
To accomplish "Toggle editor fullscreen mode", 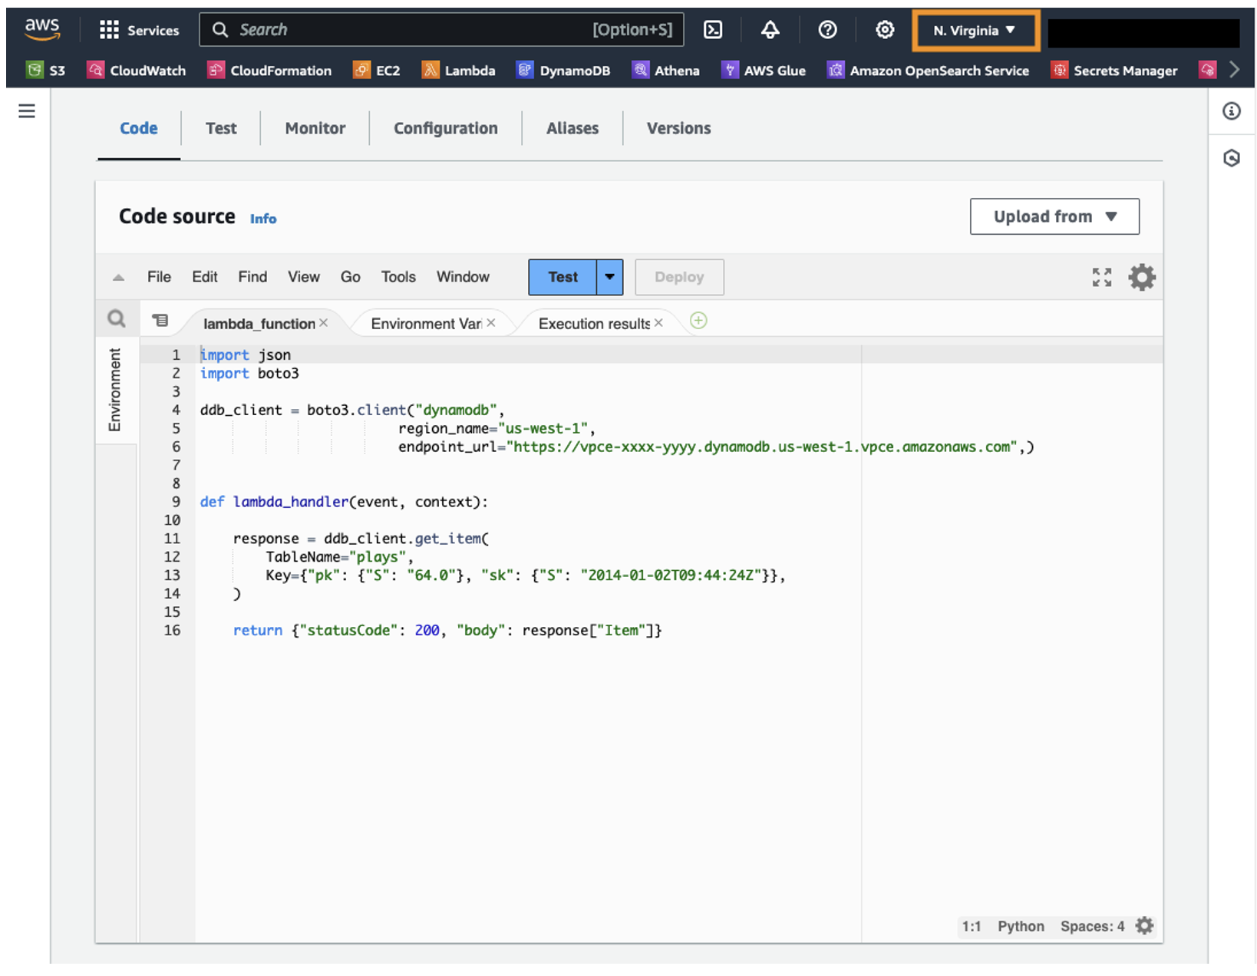I will point(1101,277).
